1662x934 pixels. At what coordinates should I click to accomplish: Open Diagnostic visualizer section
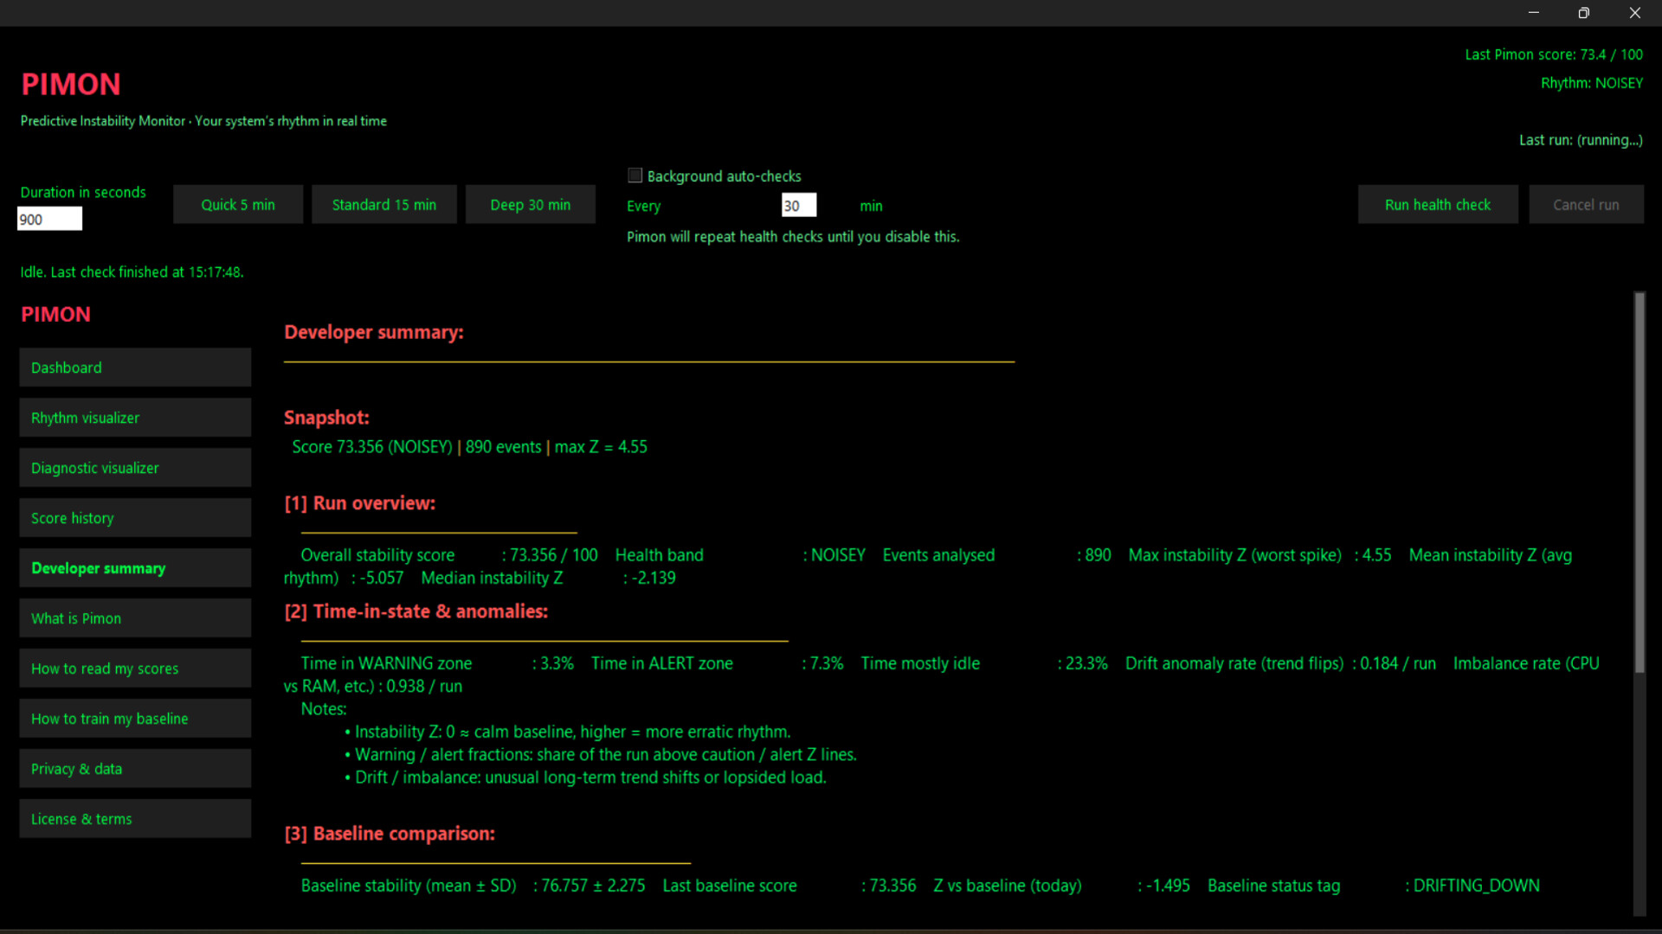[x=135, y=468]
